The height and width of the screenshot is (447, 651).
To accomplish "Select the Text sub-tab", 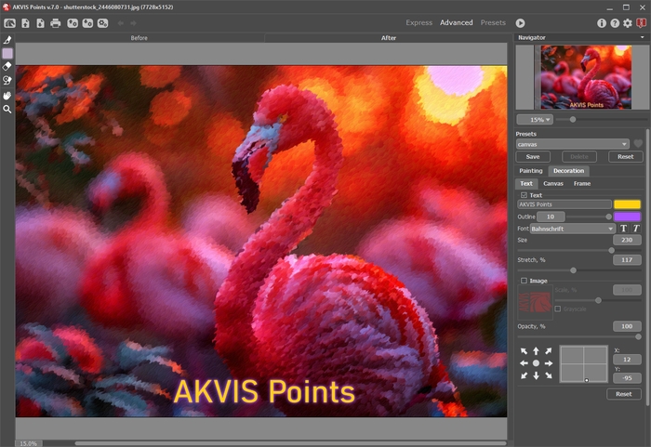I will click(x=526, y=183).
